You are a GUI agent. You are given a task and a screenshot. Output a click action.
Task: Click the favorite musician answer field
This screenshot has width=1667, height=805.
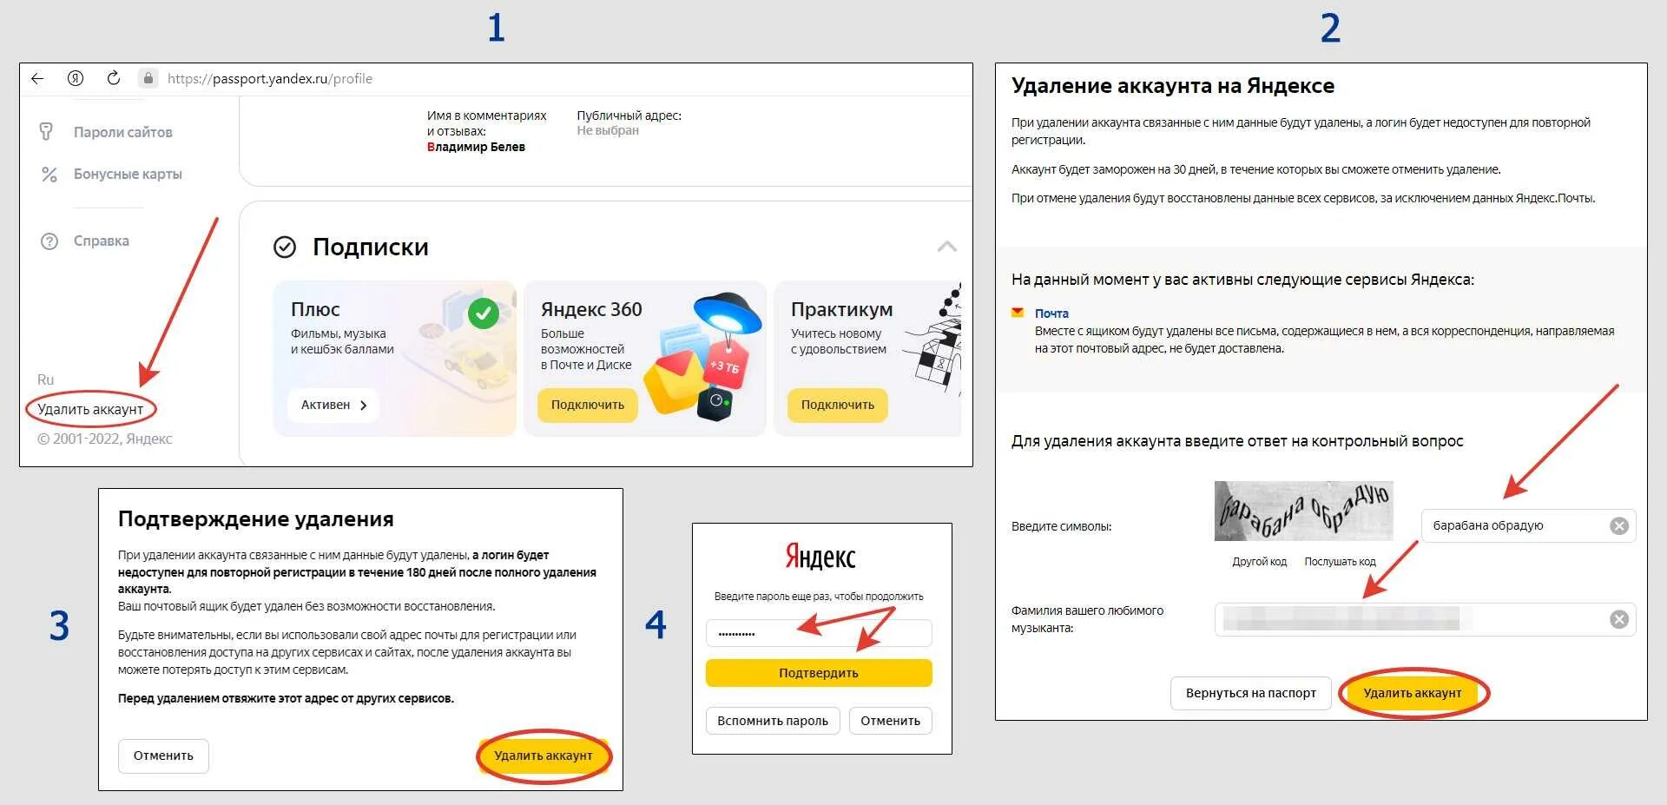1425,619
